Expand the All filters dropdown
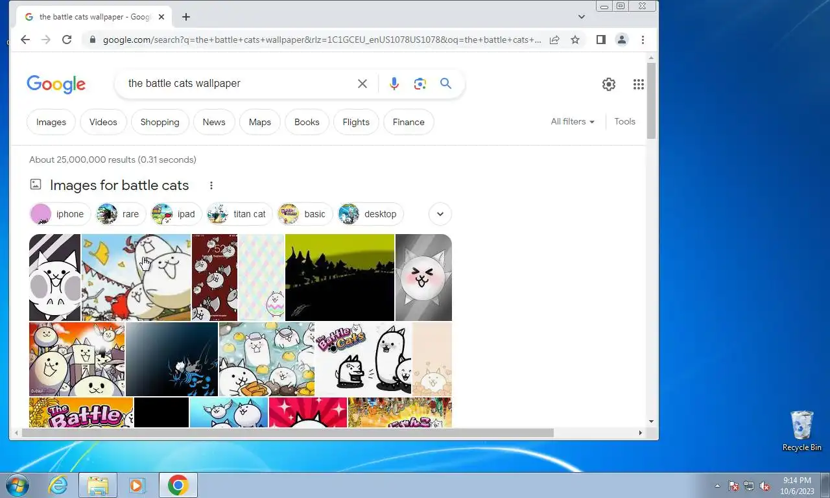Image resolution: width=830 pixels, height=498 pixels. pyautogui.click(x=573, y=121)
